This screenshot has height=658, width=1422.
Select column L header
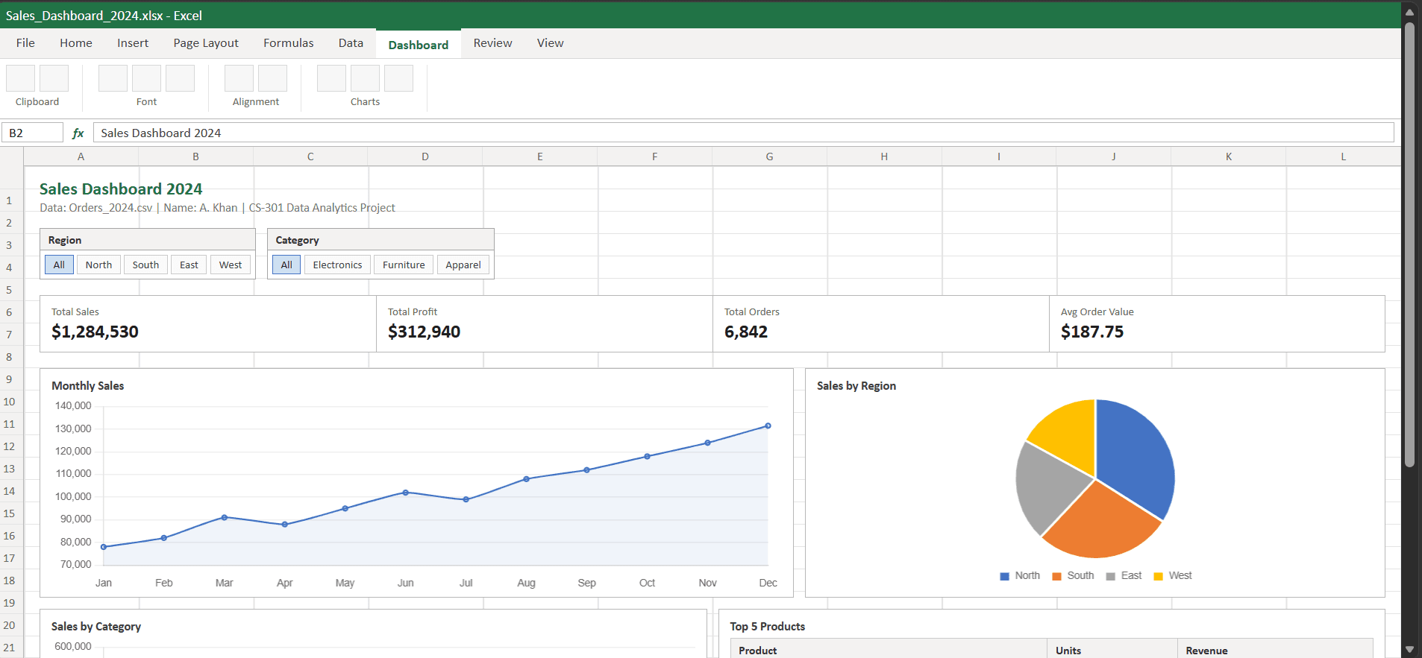coord(1343,156)
